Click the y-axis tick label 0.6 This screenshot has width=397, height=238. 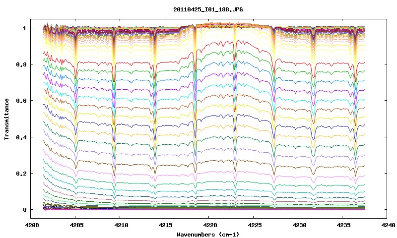click(x=21, y=101)
